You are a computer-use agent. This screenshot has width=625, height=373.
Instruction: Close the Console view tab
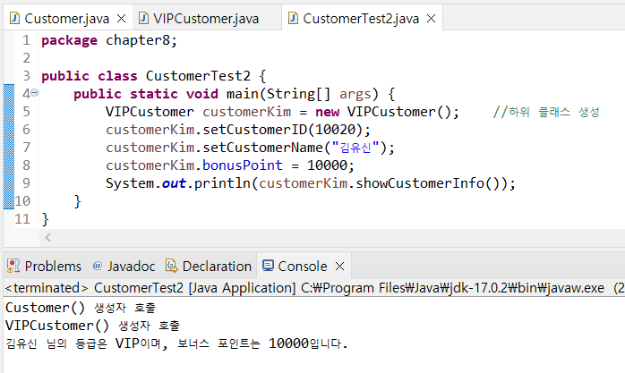pyautogui.click(x=340, y=266)
